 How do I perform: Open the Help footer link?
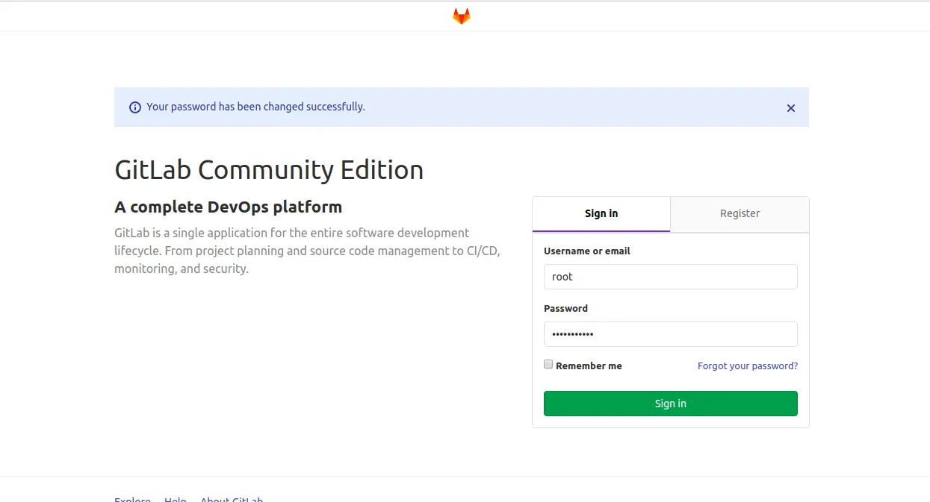pyautogui.click(x=176, y=499)
